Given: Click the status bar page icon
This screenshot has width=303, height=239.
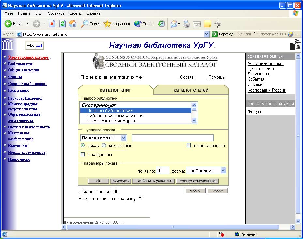Looking at the screenshot, I should pyautogui.click(x=5, y=234).
